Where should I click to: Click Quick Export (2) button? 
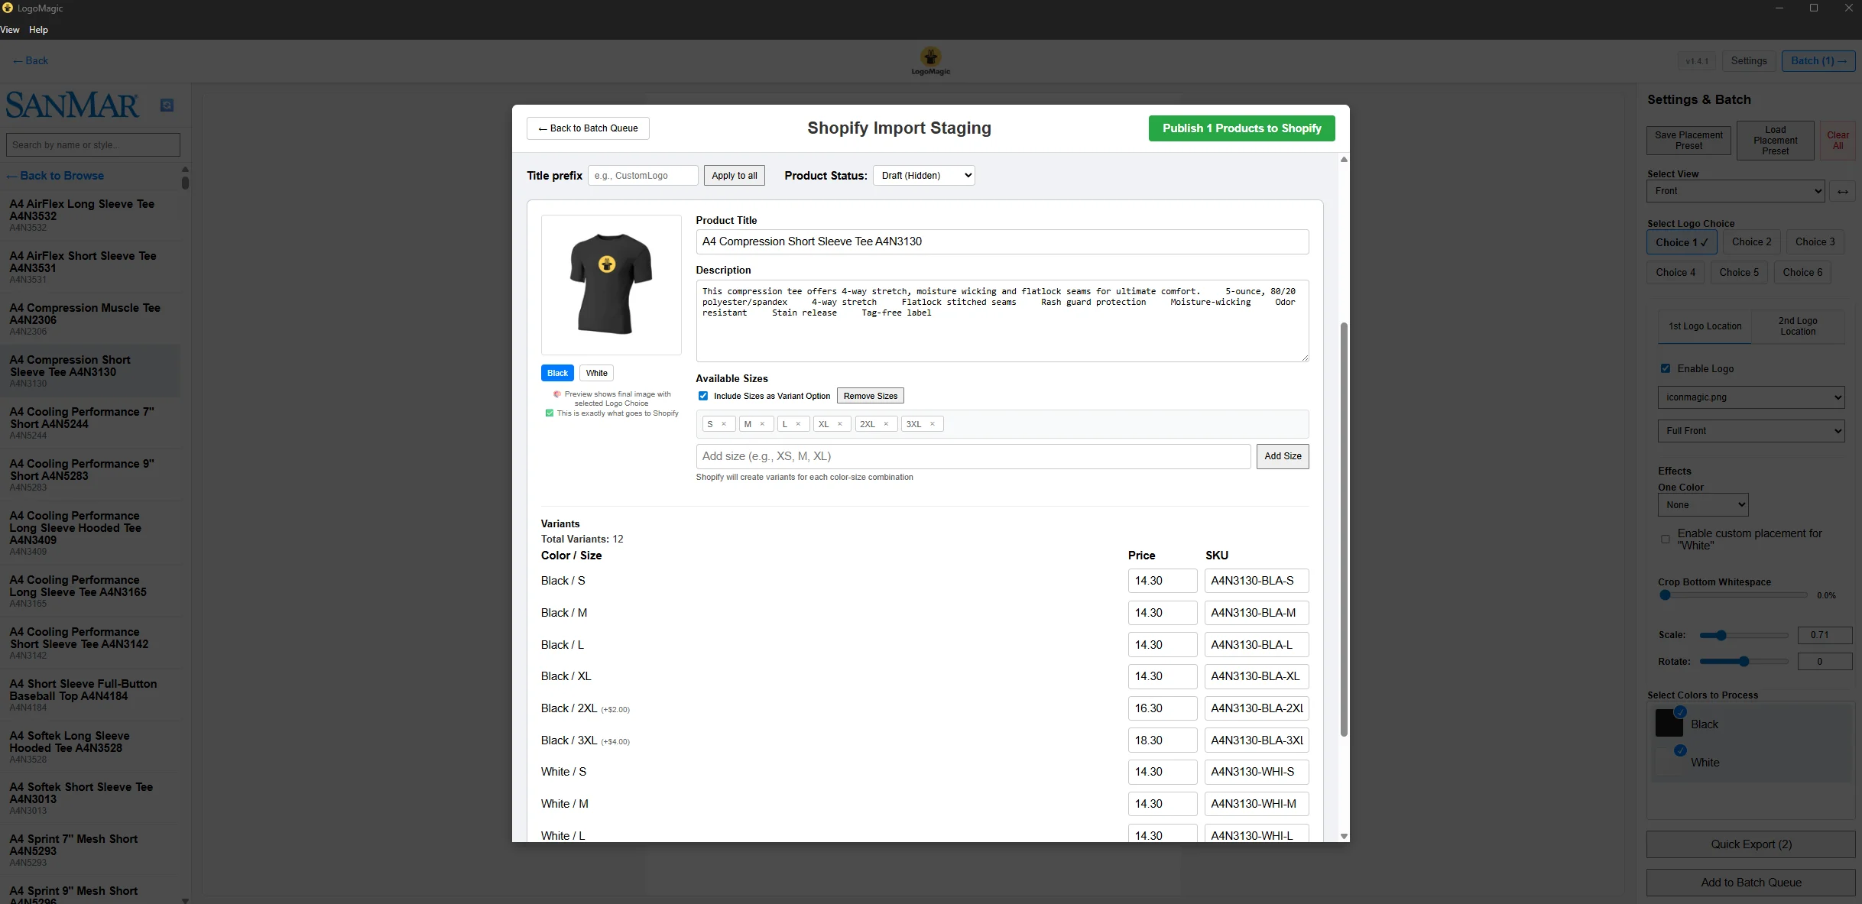coord(1751,844)
